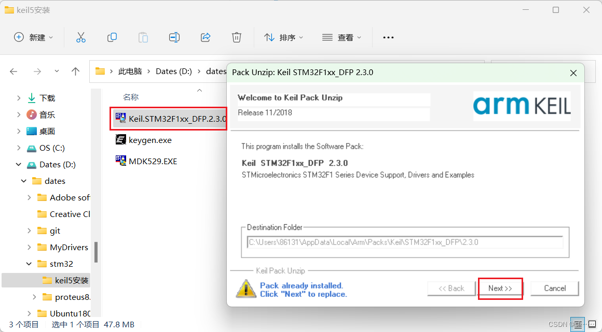Click Next >> in Pack Unzip dialog
This screenshot has height=332, width=602.
click(x=500, y=288)
